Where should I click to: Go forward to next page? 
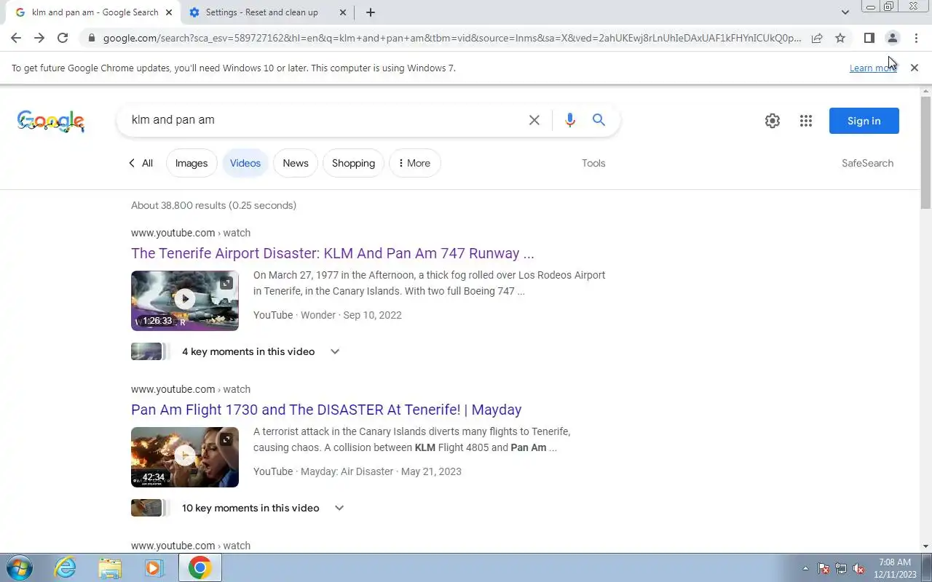[39, 38]
